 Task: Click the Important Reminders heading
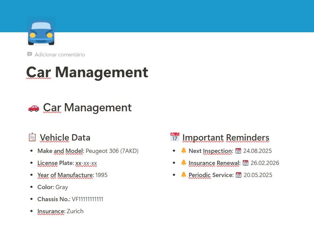coord(226,138)
